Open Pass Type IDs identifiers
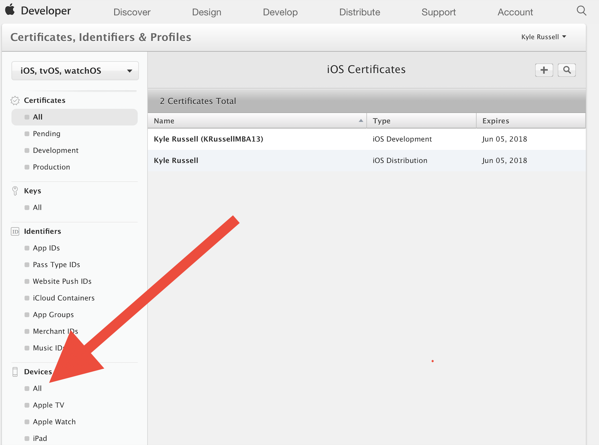Image resolution: width=599 pixels, height=445 pixels. point(56,265)
